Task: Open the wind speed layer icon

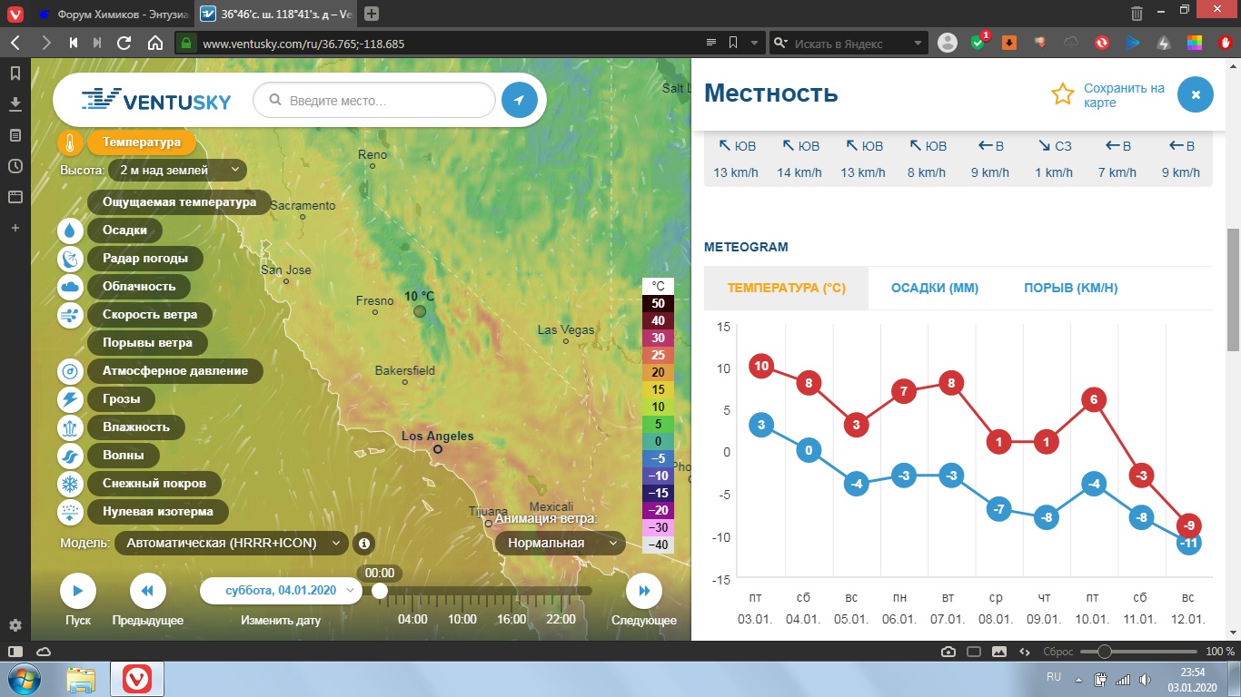Action: pyautogui.click(x=71, y=315)
